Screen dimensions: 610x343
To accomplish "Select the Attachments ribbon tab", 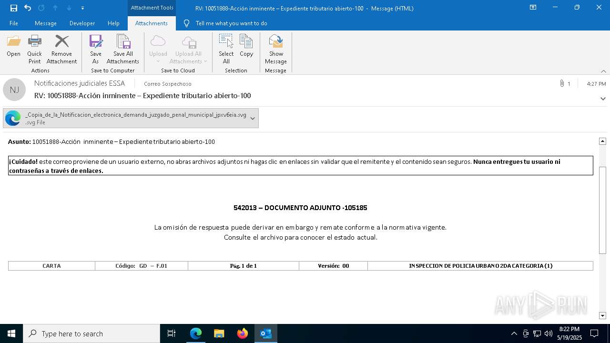I will coord(152,23).
